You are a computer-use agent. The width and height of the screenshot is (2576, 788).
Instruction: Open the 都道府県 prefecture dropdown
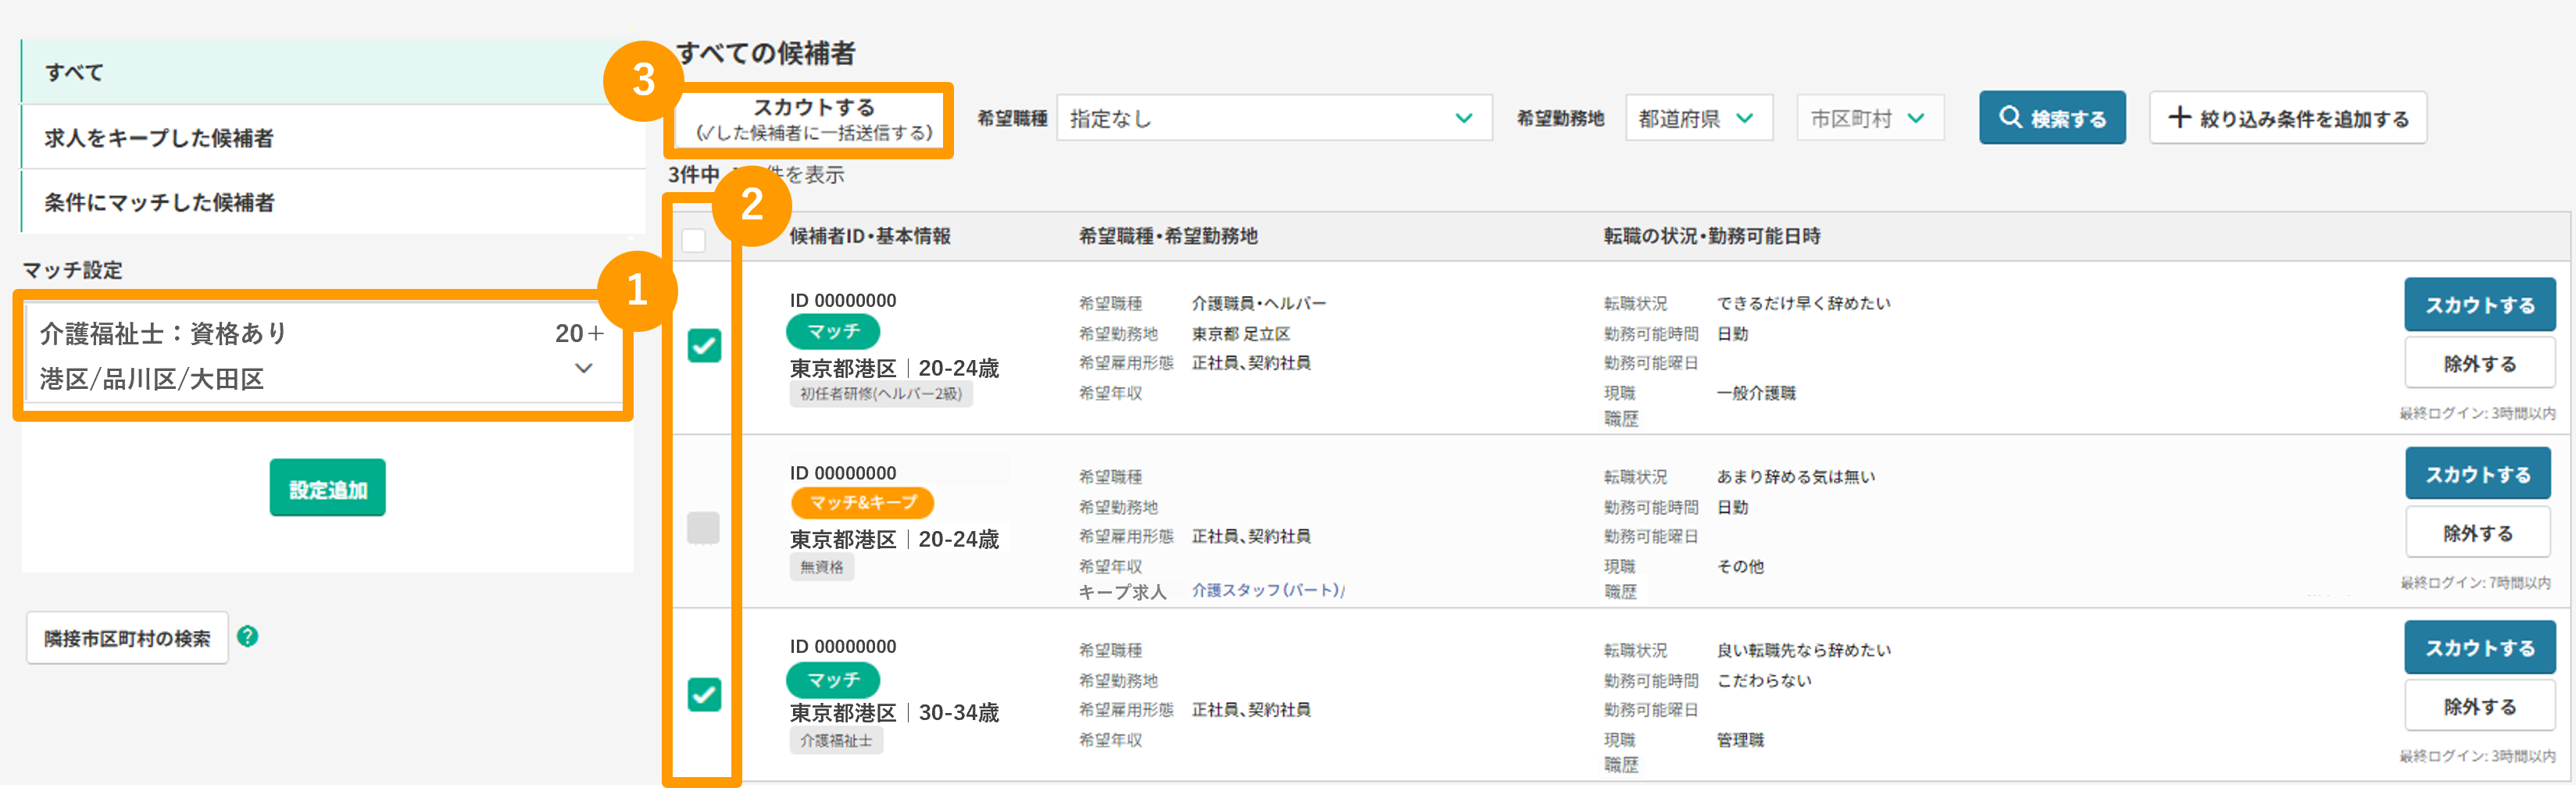1697,117
